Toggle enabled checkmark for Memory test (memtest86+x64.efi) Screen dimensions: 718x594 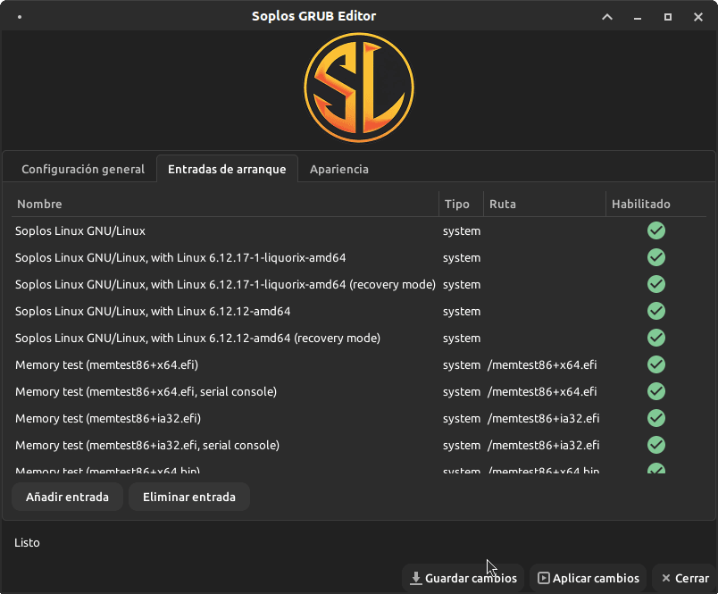(x=656, y=364)
